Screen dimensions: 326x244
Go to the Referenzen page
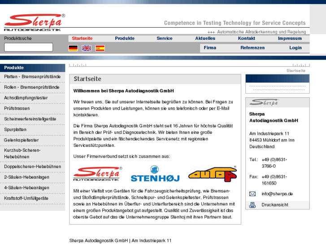252,48
